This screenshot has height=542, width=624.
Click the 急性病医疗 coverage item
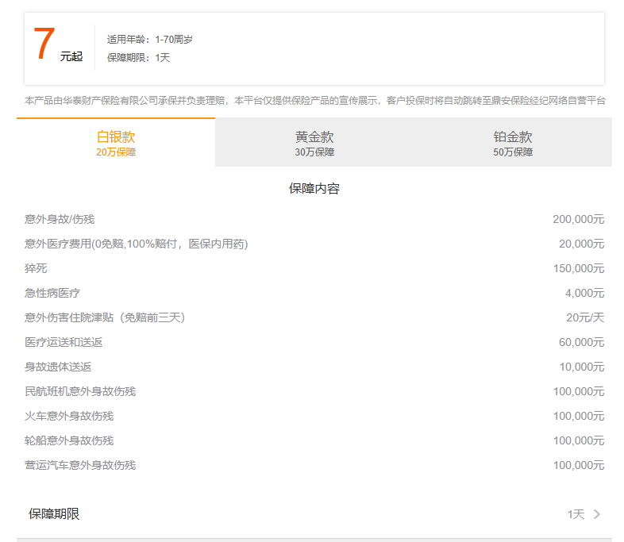tap(52, 293)
